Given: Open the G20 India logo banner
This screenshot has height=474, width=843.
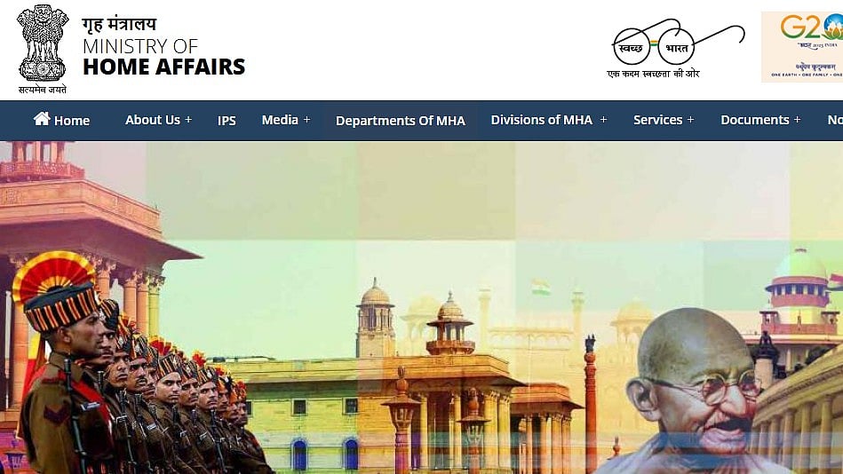Looking at the screenshot, I should pos(802,47).
